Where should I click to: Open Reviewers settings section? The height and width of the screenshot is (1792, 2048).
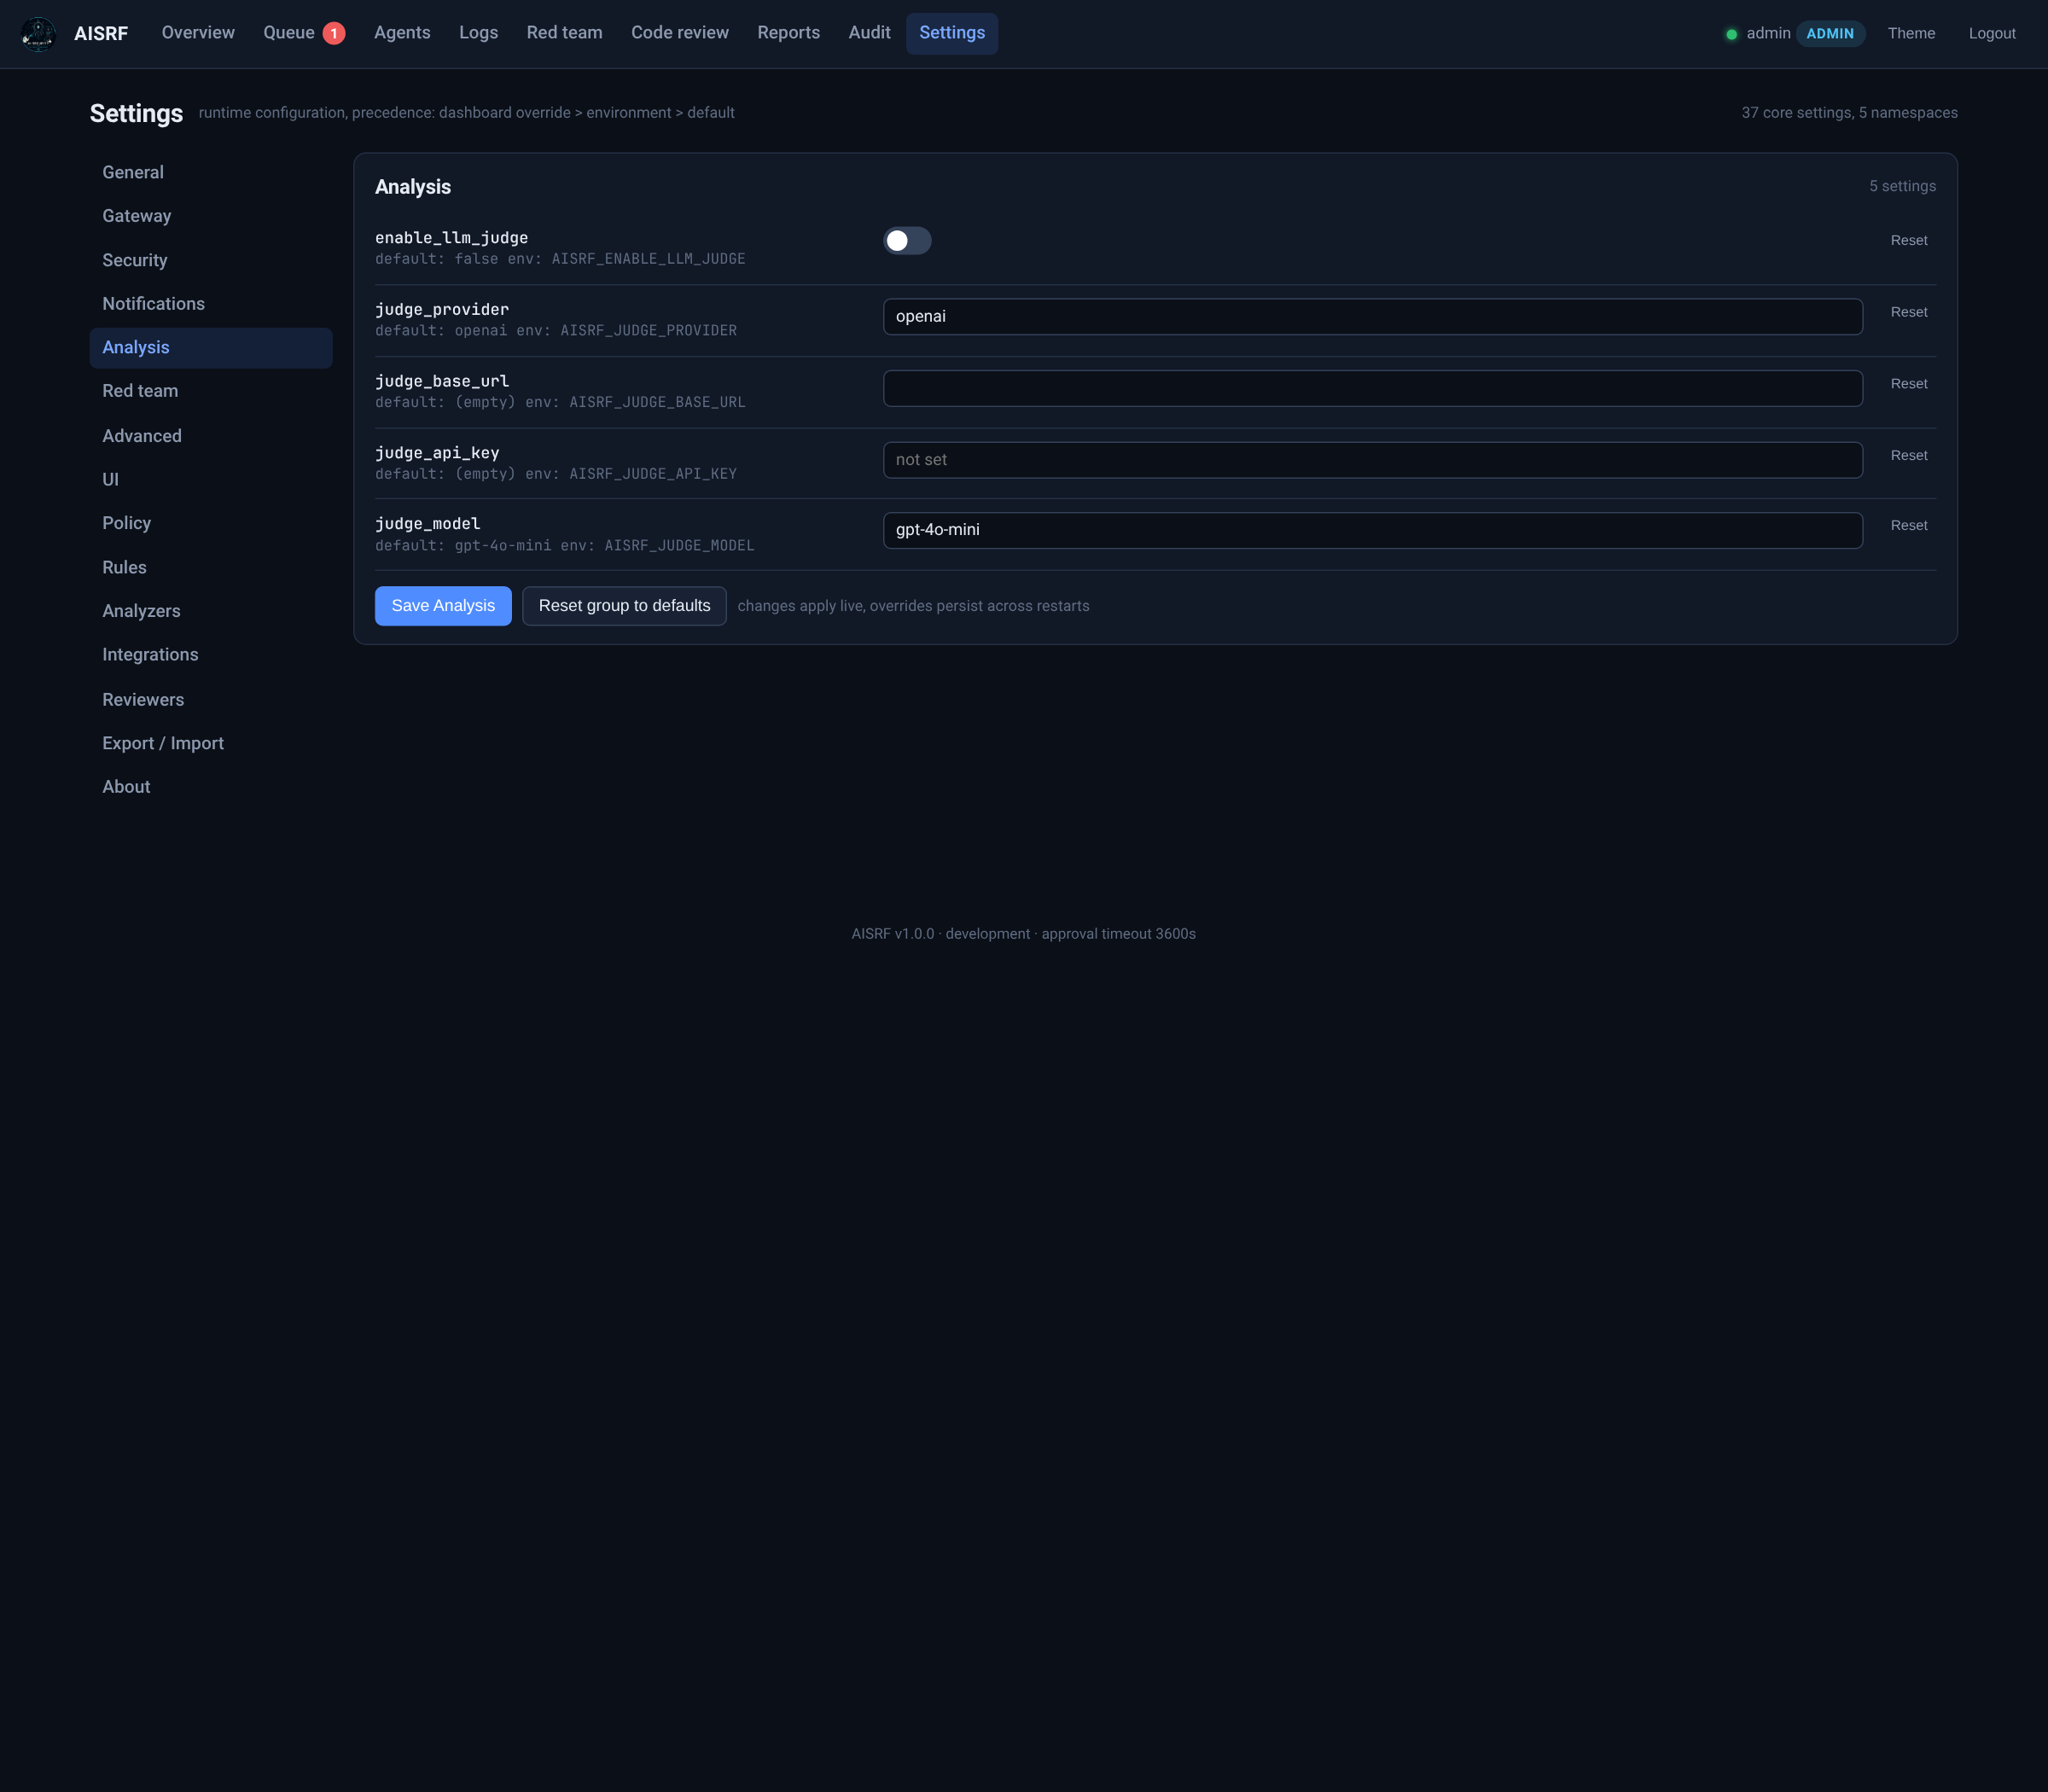point(211,700)
